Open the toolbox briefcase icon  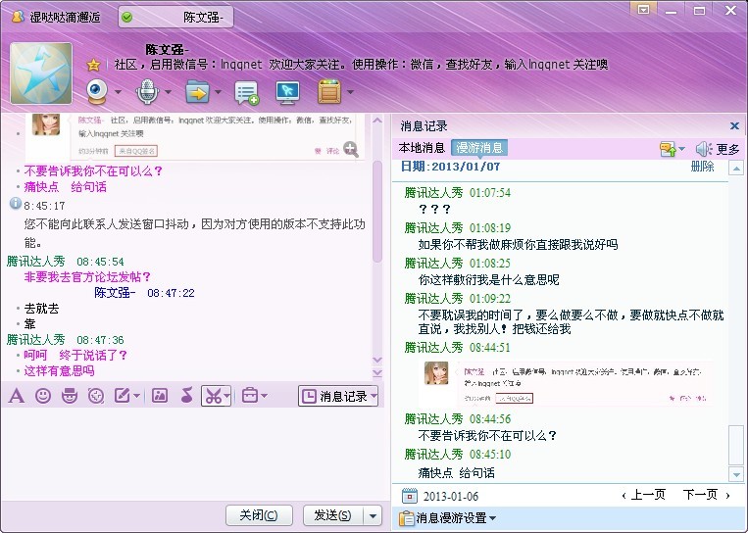tap(250, 395)
